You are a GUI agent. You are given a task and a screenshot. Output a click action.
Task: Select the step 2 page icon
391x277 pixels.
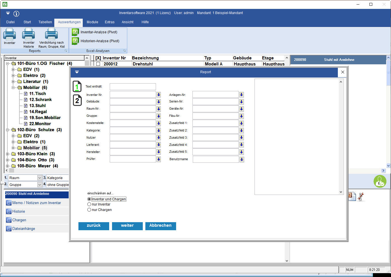pos(77,100)
